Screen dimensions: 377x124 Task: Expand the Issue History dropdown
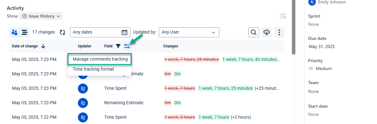click(x=41, y=16)
